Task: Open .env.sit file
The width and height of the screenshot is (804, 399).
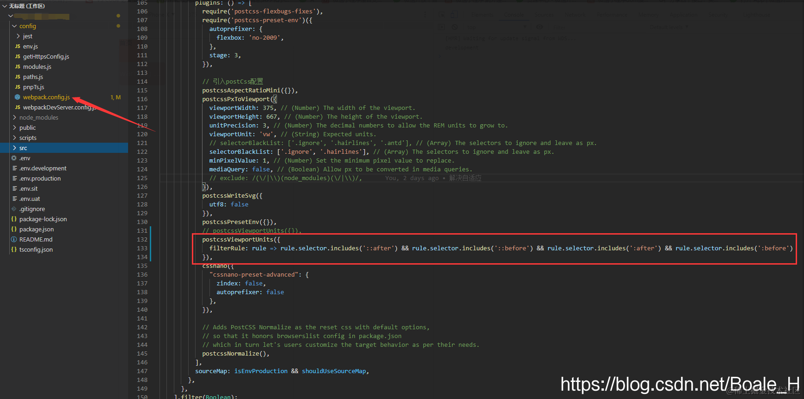Action: 29,188
